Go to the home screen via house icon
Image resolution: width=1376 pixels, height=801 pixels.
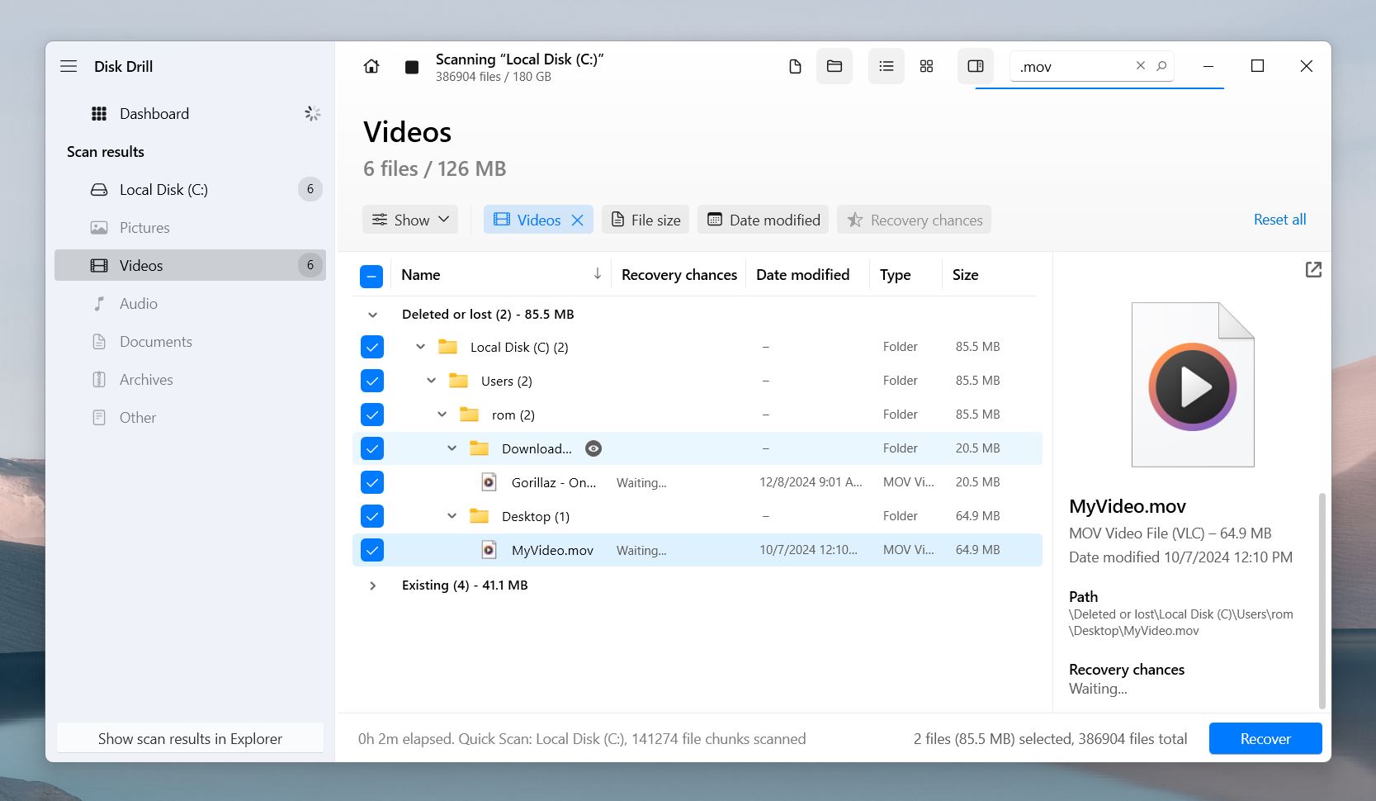click(x=371, y=66)
